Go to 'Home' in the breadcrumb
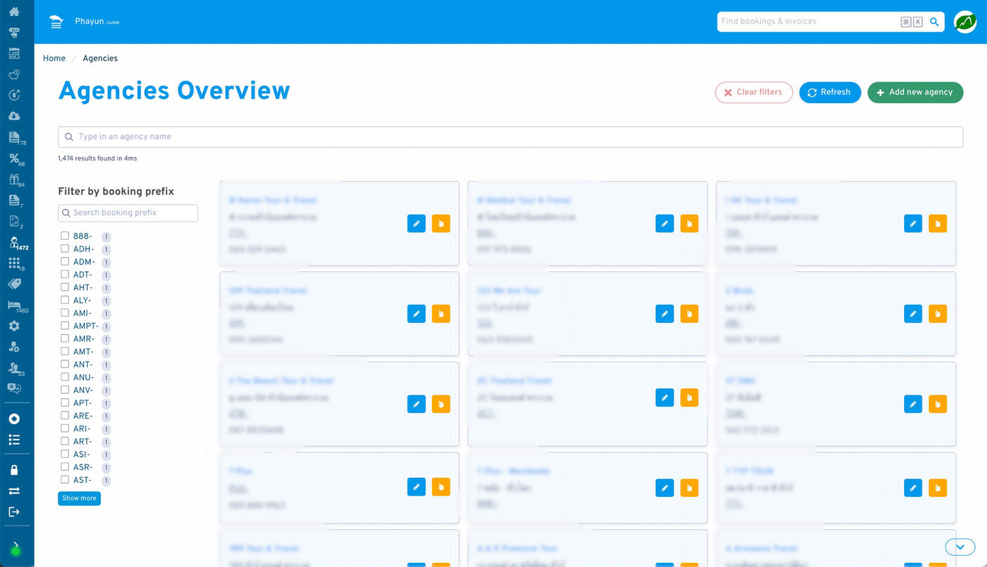987x567 pixels. pos(54,58)
